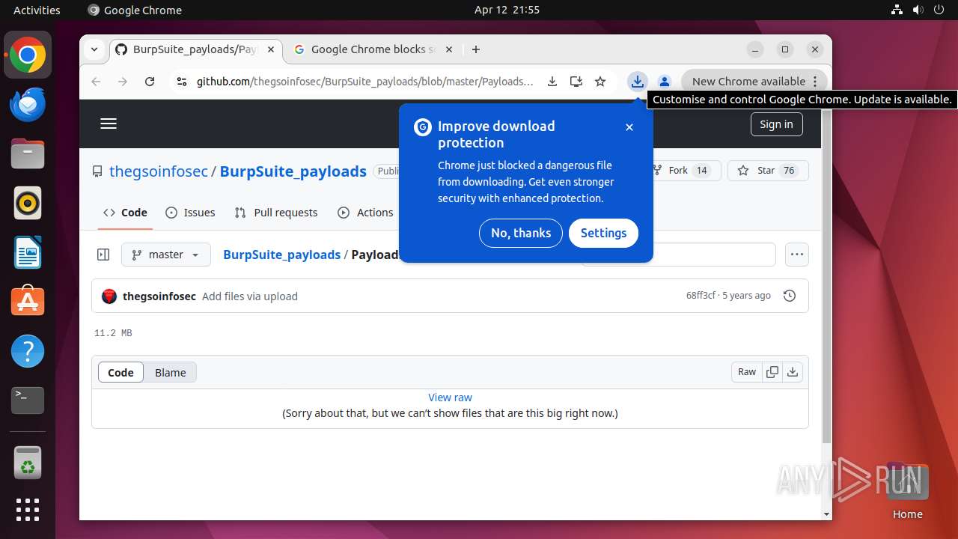Open Chrome downloads tray icon
The width and height of the screenshot is (958, 539).
point(637,82)
